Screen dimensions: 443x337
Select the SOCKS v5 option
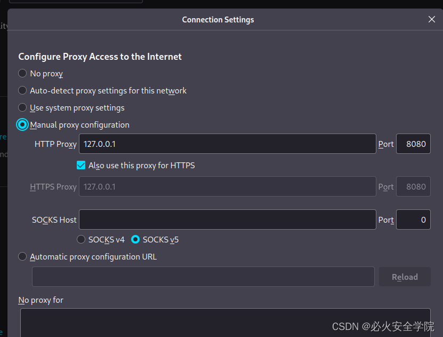135,240
